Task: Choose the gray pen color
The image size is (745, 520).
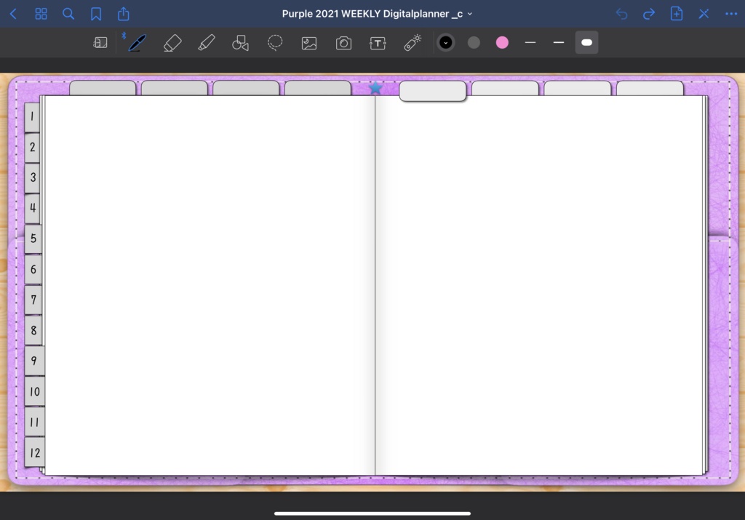Action: coord(474,43)
